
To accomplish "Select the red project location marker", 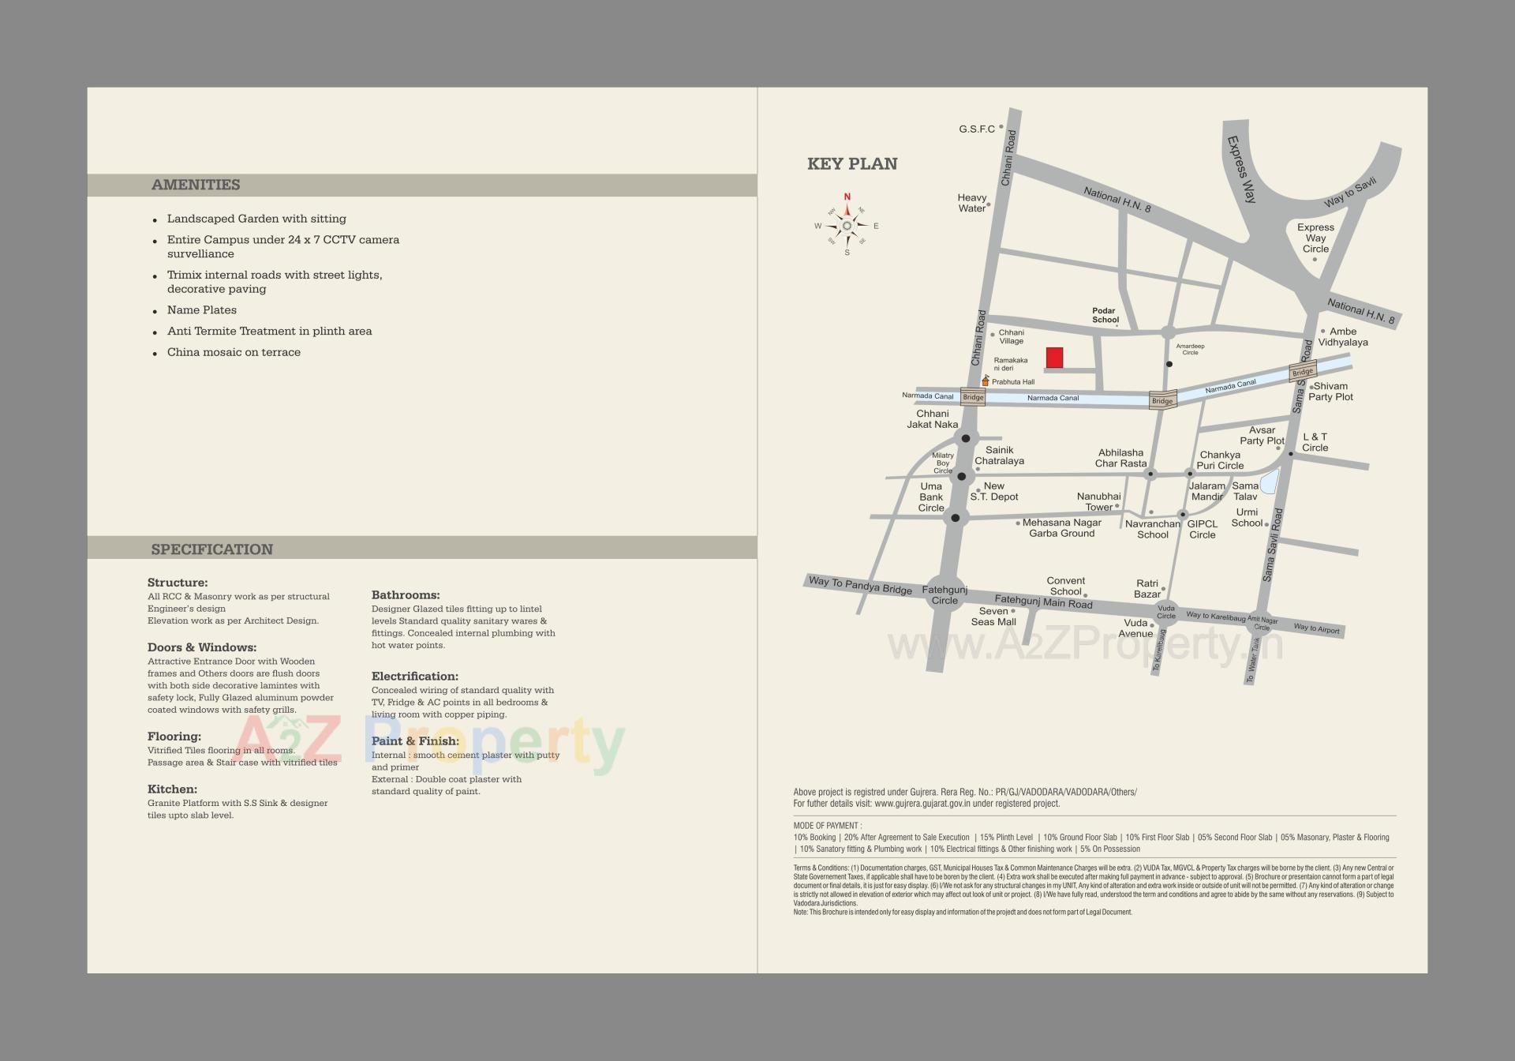I will pos(1055,358).
